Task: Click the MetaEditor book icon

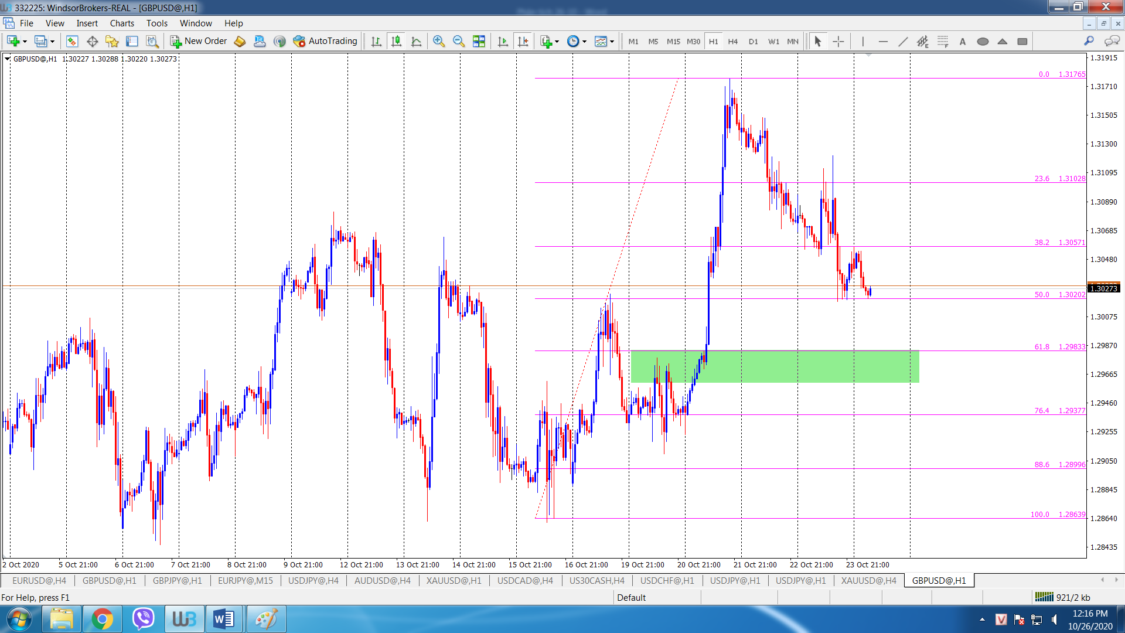Action: pyautogui.click(x=240, y=41)
